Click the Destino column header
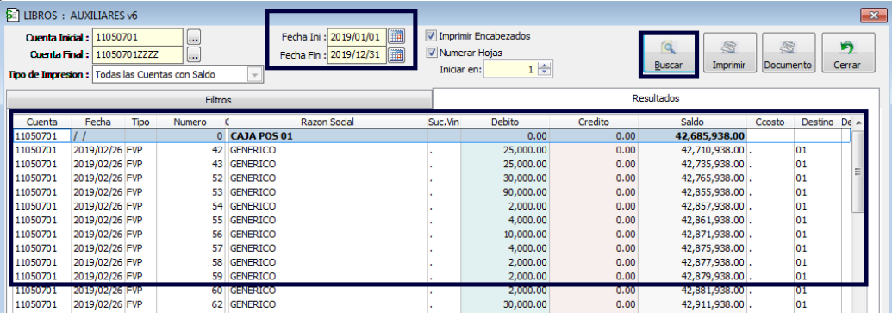This screenshot has width=892, height=313. click(818, 122)
